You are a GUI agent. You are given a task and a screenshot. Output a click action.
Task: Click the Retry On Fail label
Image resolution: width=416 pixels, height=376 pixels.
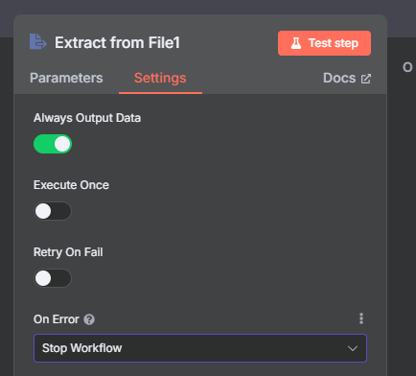68,252
